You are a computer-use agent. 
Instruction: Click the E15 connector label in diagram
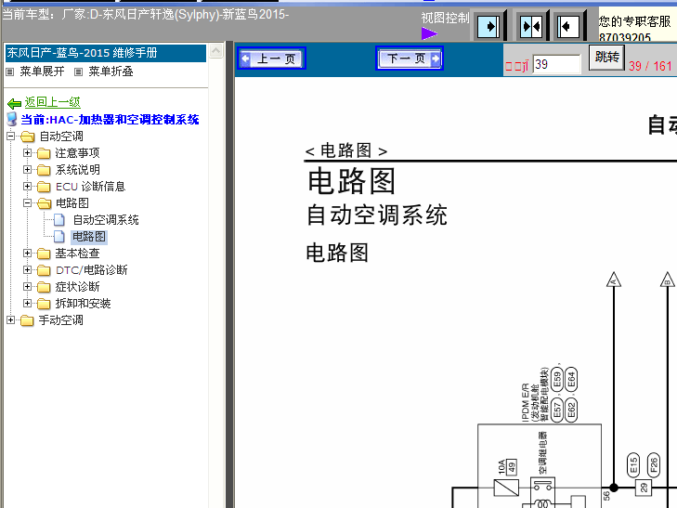[x=633, y=465]
